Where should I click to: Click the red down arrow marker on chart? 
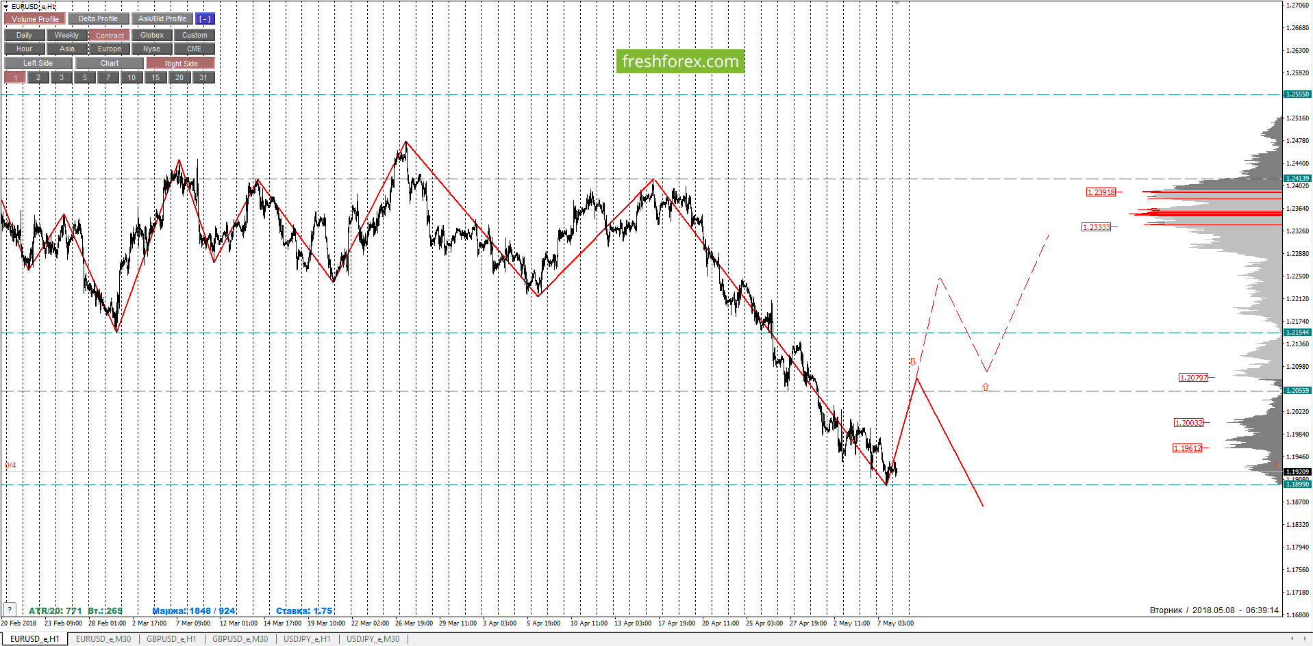point(912,361)
